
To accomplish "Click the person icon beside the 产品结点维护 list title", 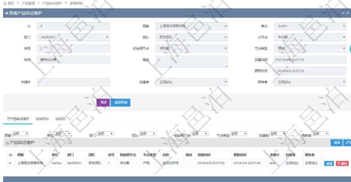I will (x=7, y=143).
